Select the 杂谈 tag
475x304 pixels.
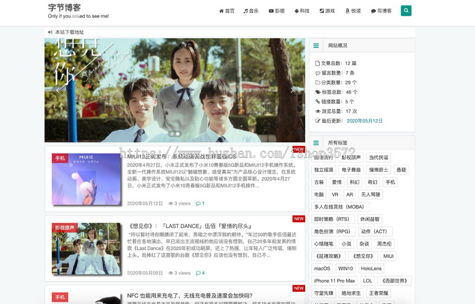364,244
